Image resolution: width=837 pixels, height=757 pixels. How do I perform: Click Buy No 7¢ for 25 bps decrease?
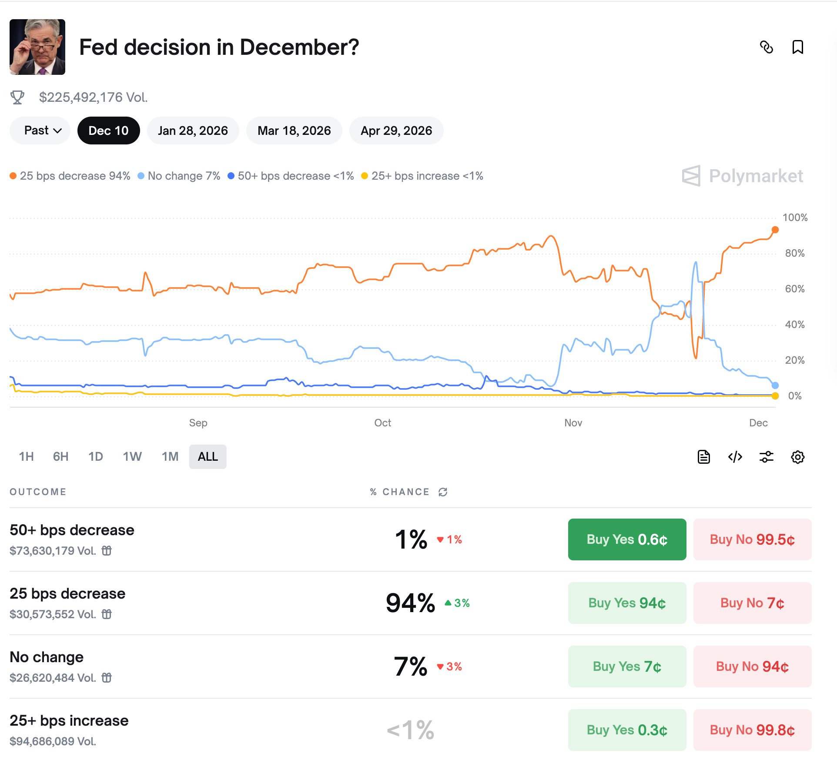752,603
